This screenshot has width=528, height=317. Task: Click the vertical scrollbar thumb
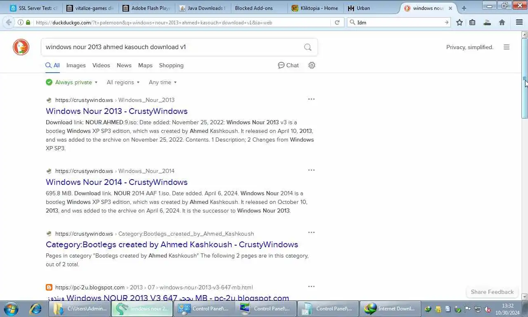(525, 78)
